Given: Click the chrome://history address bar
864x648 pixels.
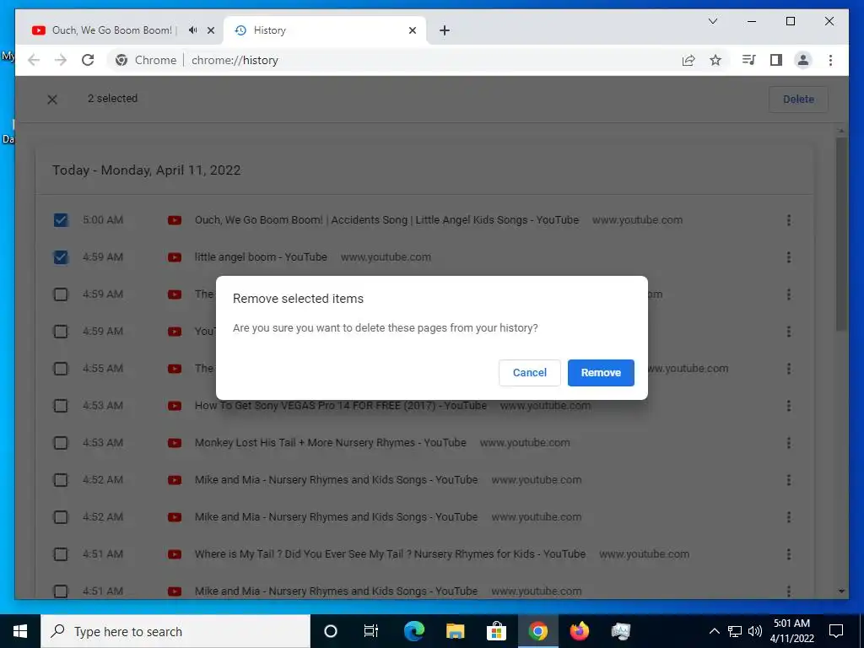Looking at the screenshot, I should tap(418, 60).
